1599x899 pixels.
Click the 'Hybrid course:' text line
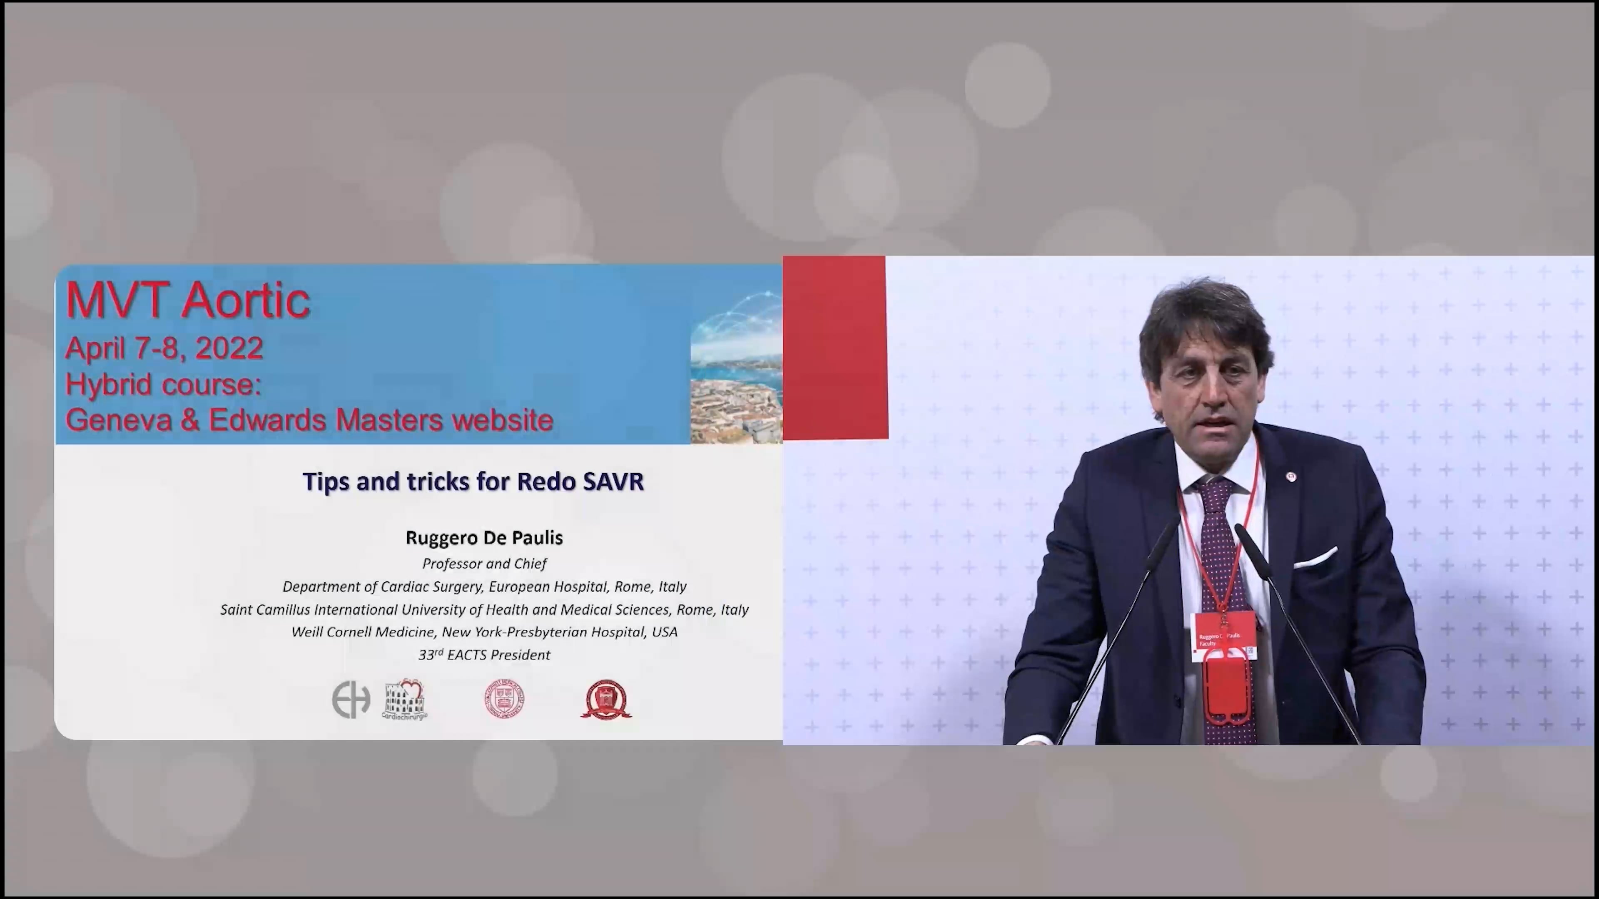pyautogui.click(x=163, y=384)
